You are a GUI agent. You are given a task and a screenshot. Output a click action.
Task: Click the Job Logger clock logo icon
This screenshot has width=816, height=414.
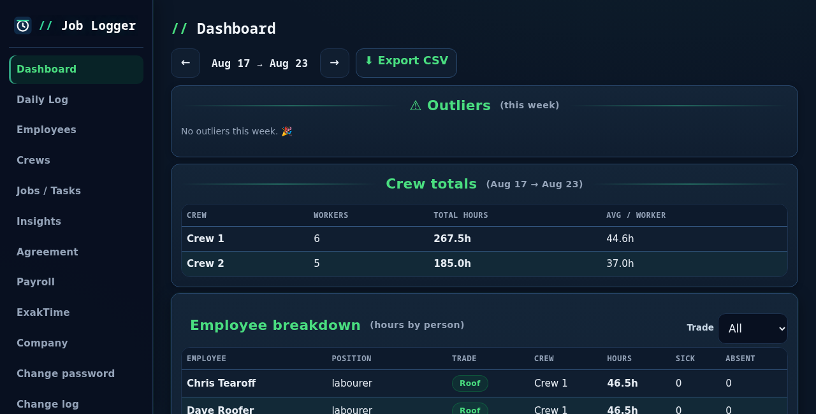(x=23, y=25)
